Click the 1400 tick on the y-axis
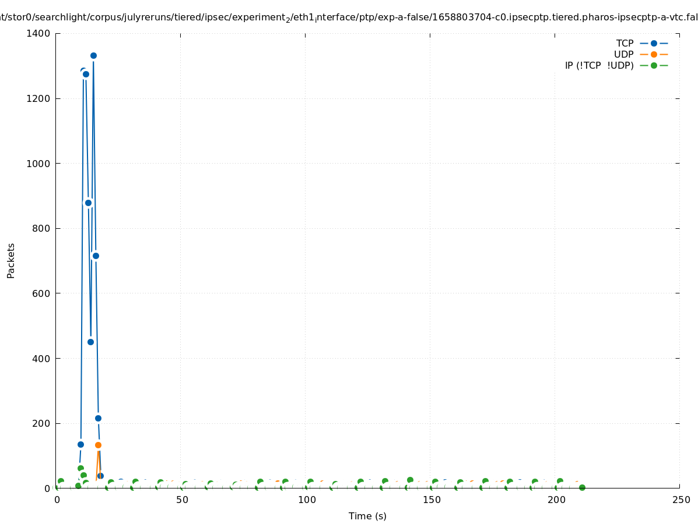This screenshot has width=698, height=524. [38, 33]
